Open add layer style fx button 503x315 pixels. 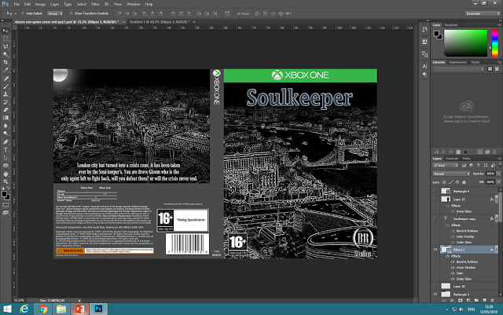click(x=453, y=301)
